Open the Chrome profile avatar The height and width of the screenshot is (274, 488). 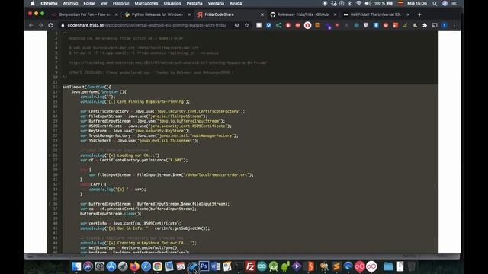point(445,25)
